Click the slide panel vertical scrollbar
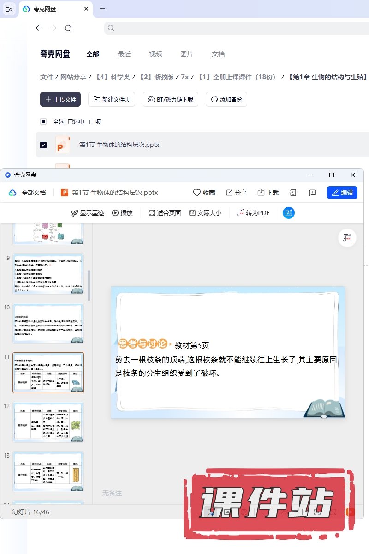 [x=89, y=285]
